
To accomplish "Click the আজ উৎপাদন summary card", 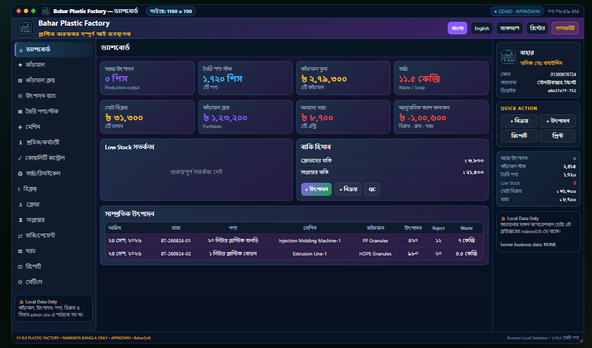I will point(148,78).
